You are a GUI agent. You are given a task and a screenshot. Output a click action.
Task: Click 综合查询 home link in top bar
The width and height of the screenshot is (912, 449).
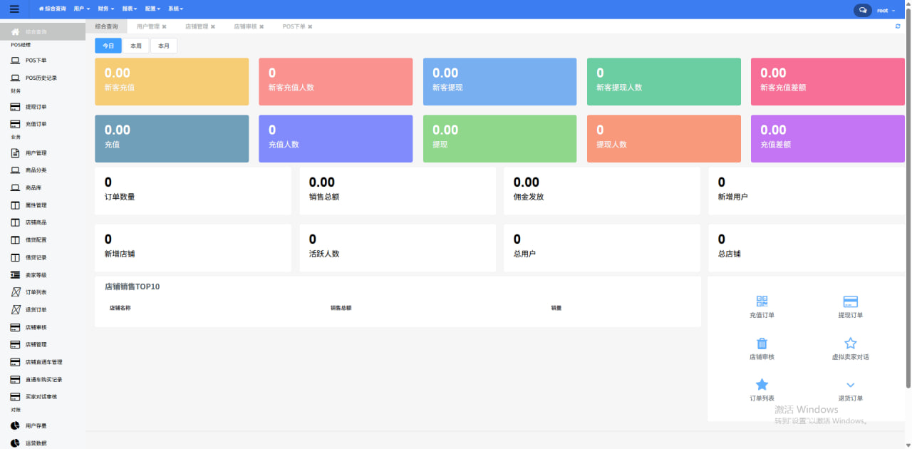[x=52, y=9]
